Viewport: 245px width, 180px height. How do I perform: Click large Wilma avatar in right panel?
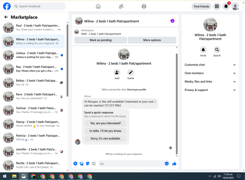[x=210, y=24]
